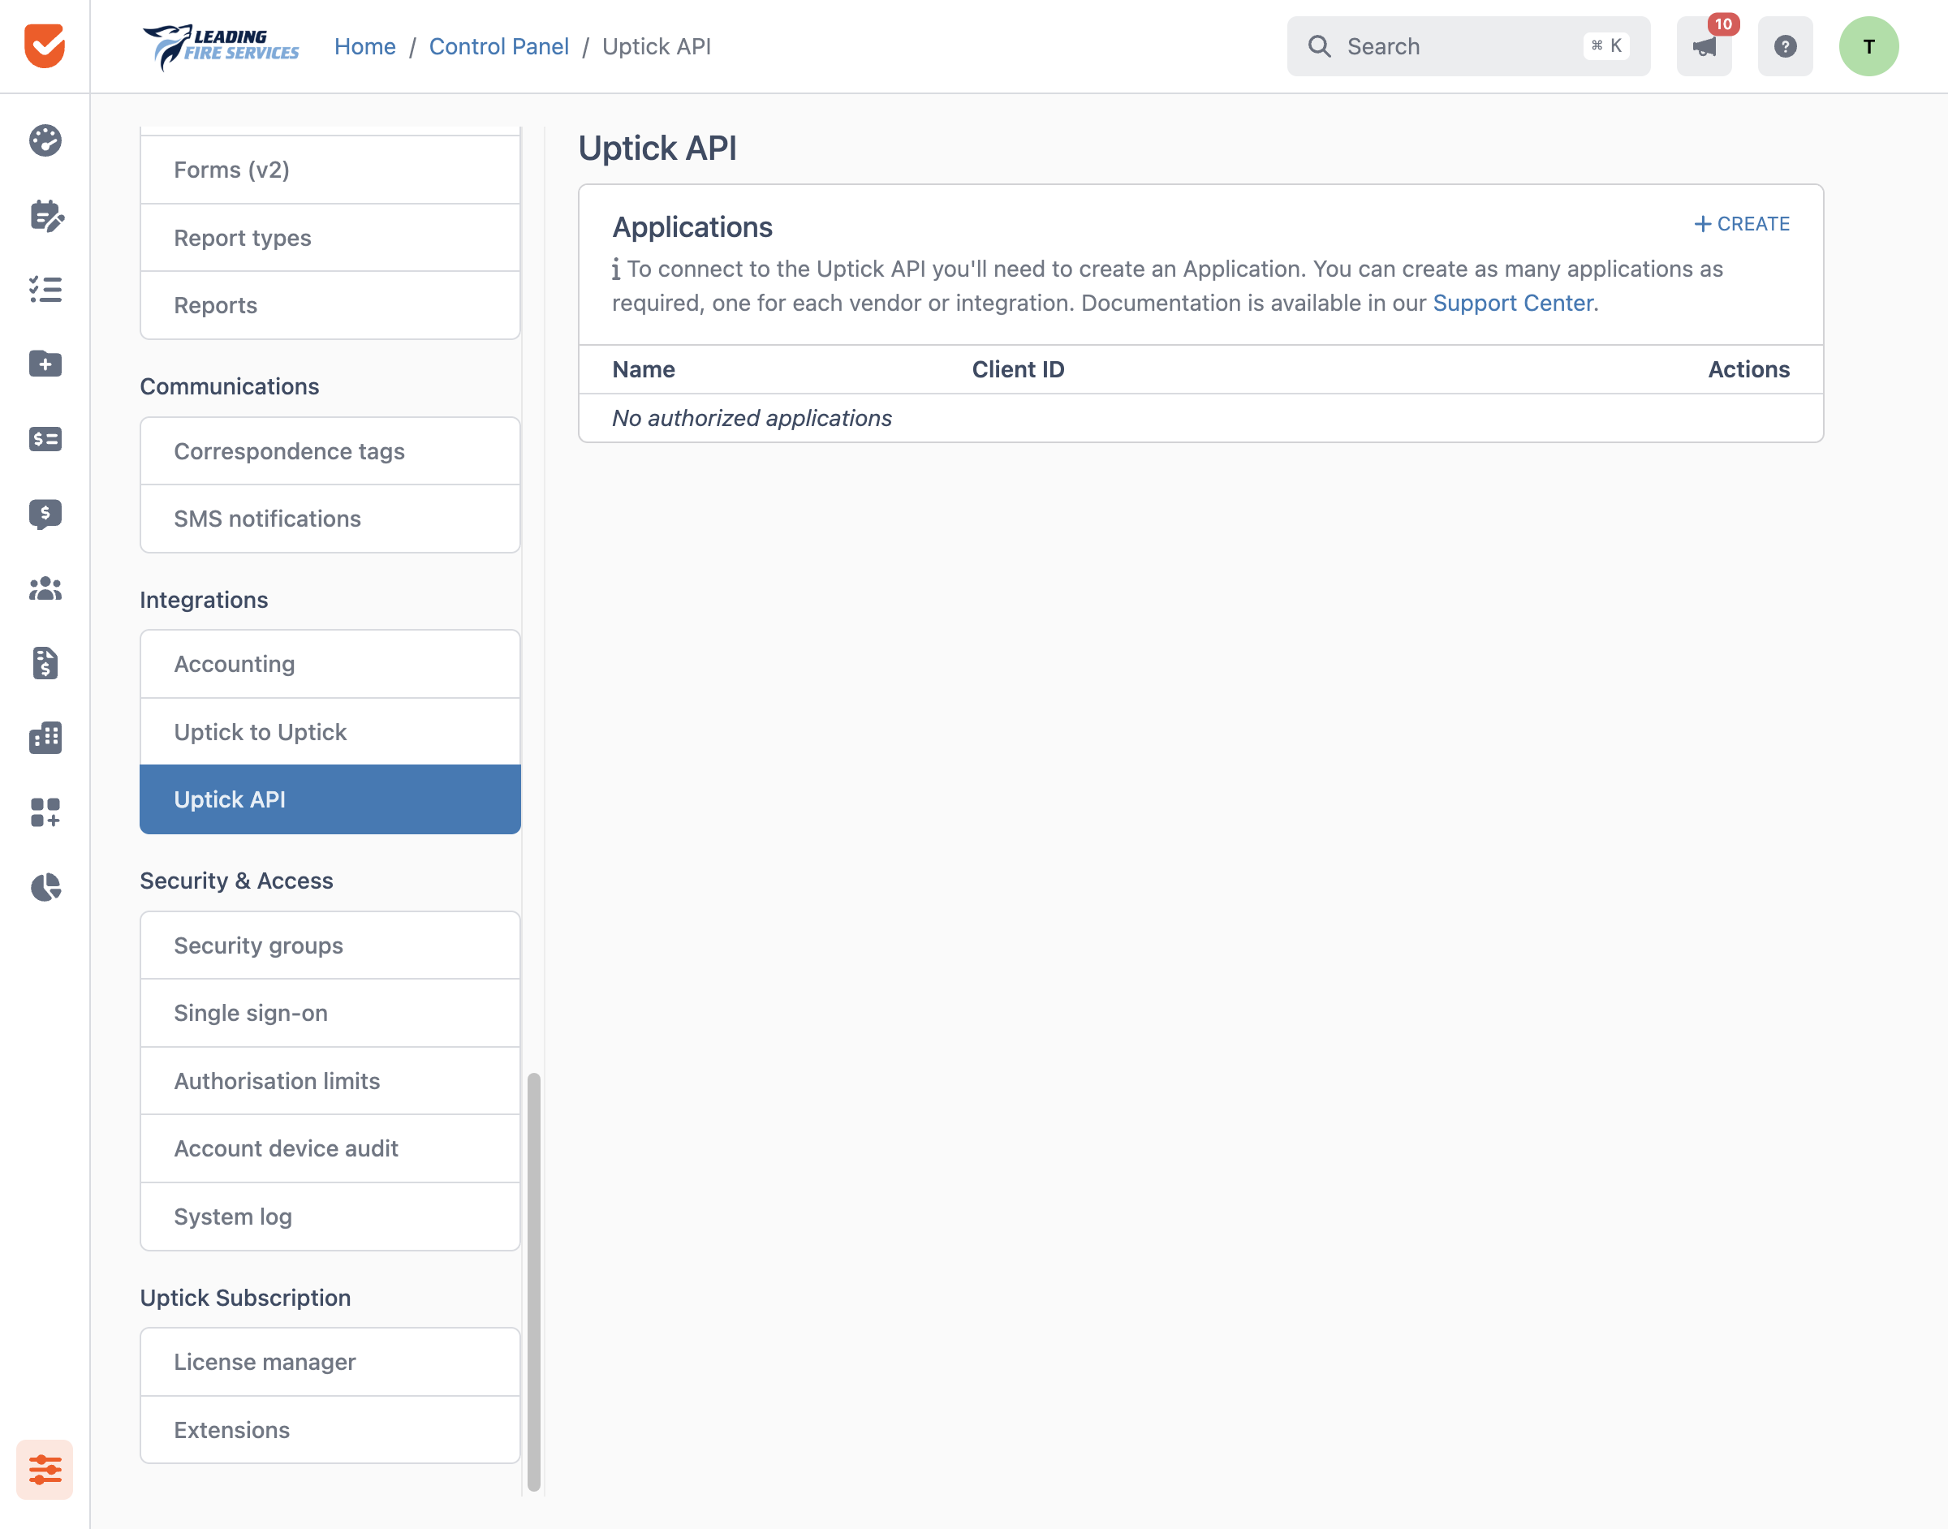1948x1529 pixels.
Task: Select Forms (v2) in side menu
Action: coord(330,170)
